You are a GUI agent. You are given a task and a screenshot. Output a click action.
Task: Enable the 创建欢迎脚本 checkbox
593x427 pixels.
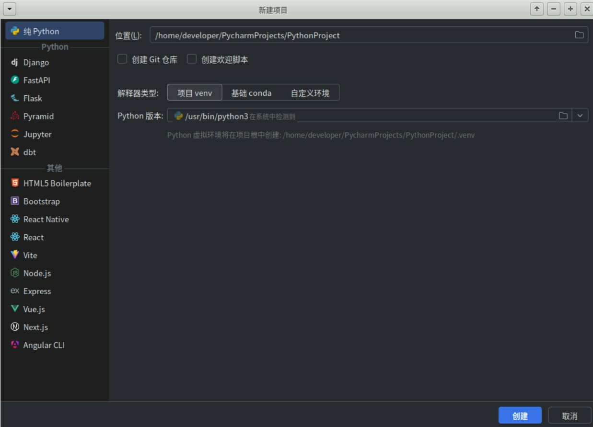[192, 59]
